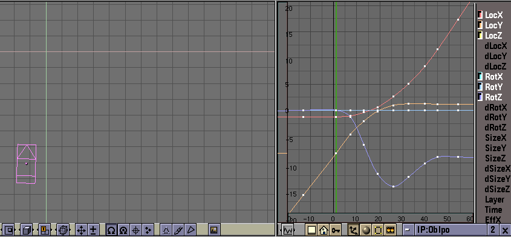Click the lowest keyframe point of the blue RotZ curve
Screen dimensions: 511x237
[393, 186]
